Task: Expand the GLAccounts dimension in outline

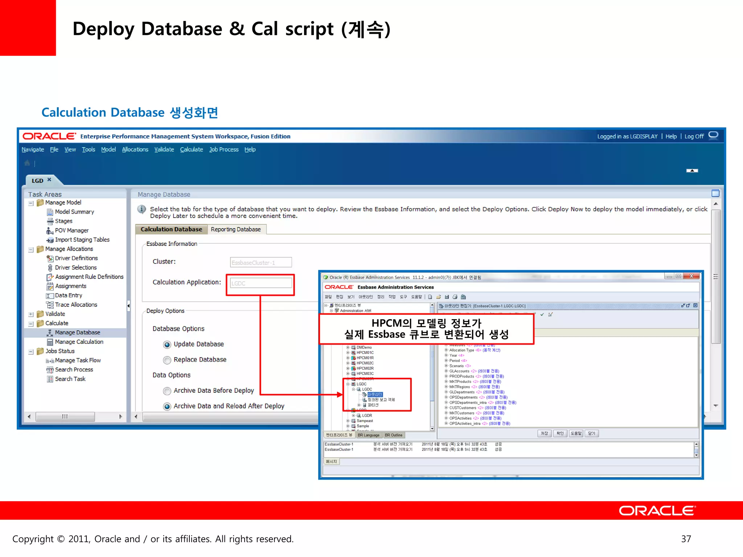Action: pos(446,371)
